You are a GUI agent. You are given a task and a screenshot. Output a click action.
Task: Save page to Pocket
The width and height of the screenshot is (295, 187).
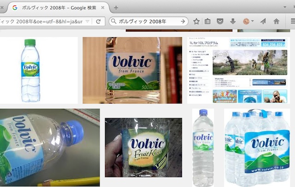point(220,22)
